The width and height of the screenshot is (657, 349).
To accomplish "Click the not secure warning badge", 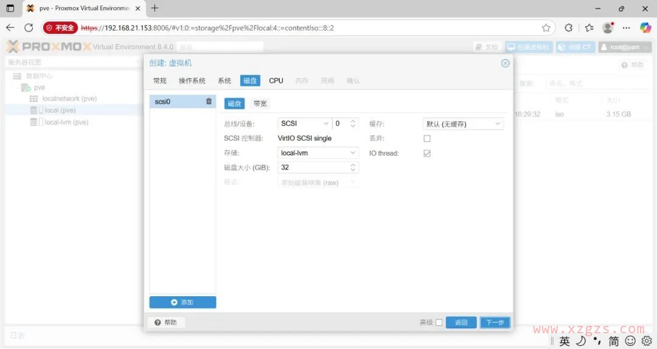I will click(60, 27).
